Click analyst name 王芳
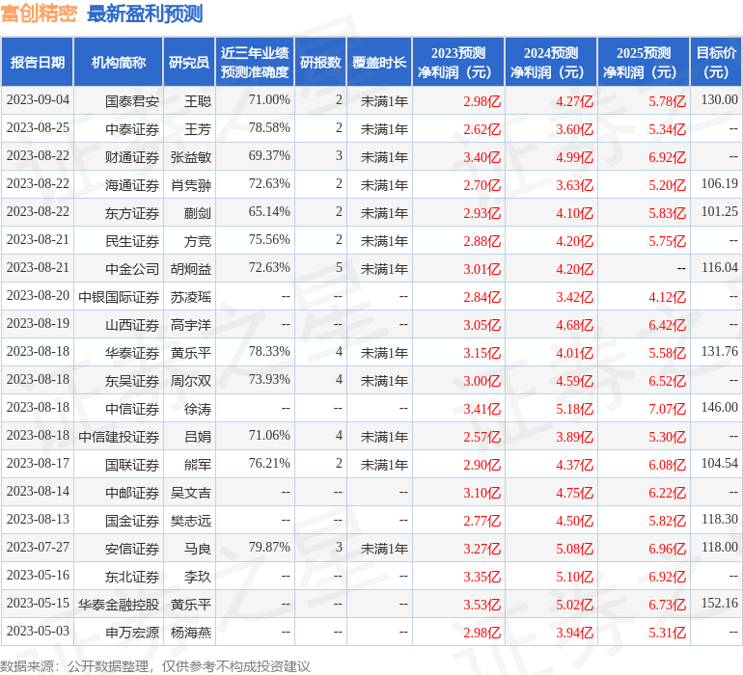This screenshot has width=743, height=675. (198, 129)
